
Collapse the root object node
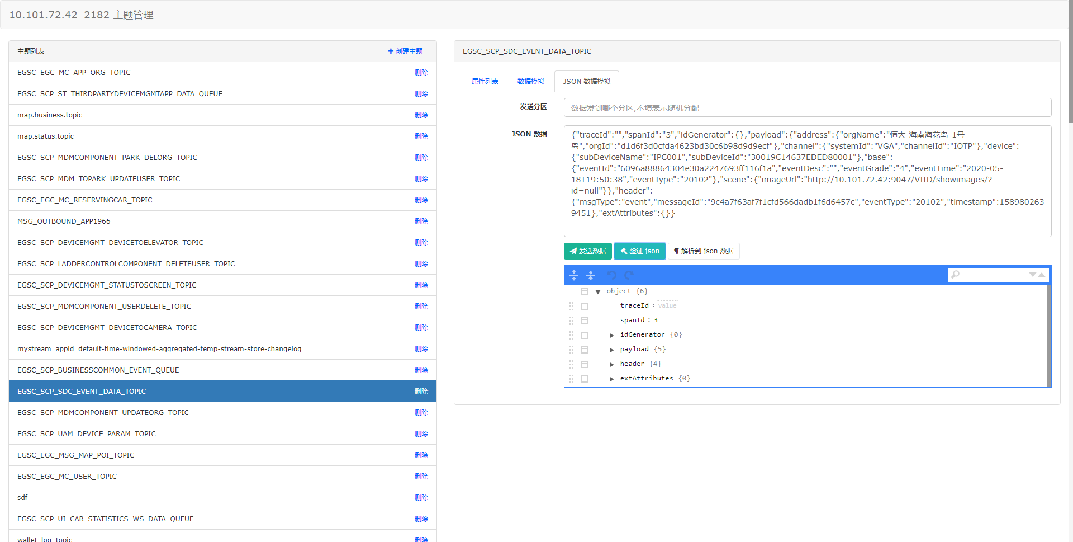[x=598, y=291]
